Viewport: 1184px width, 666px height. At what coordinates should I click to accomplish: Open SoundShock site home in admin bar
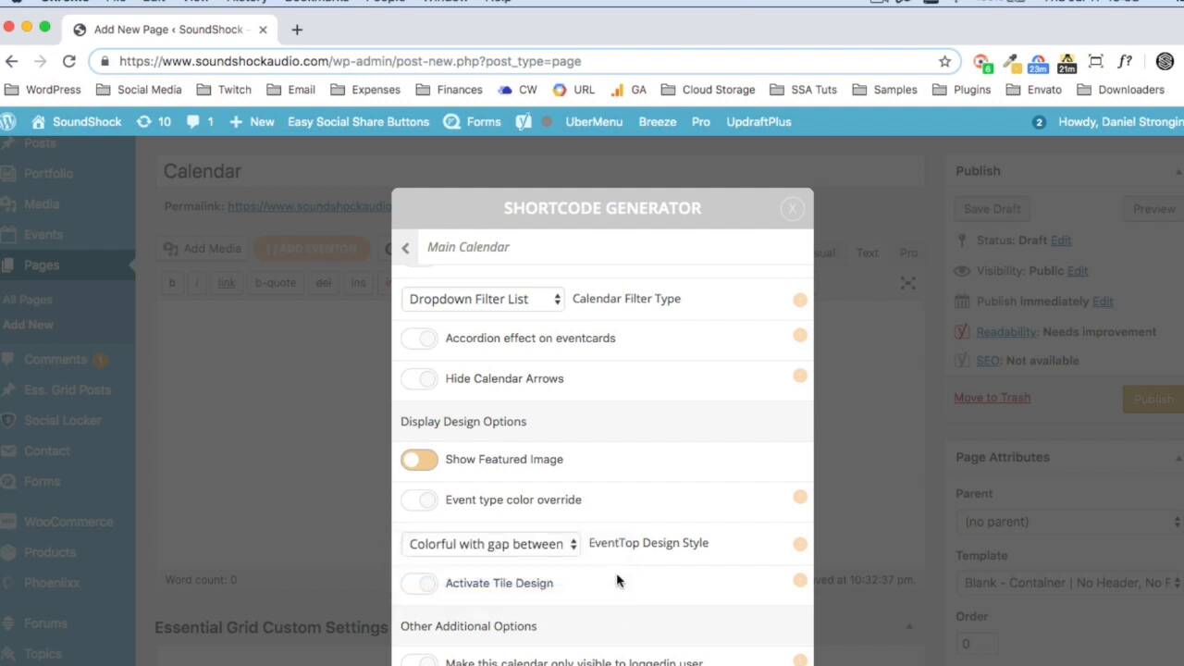pos(77,122)
